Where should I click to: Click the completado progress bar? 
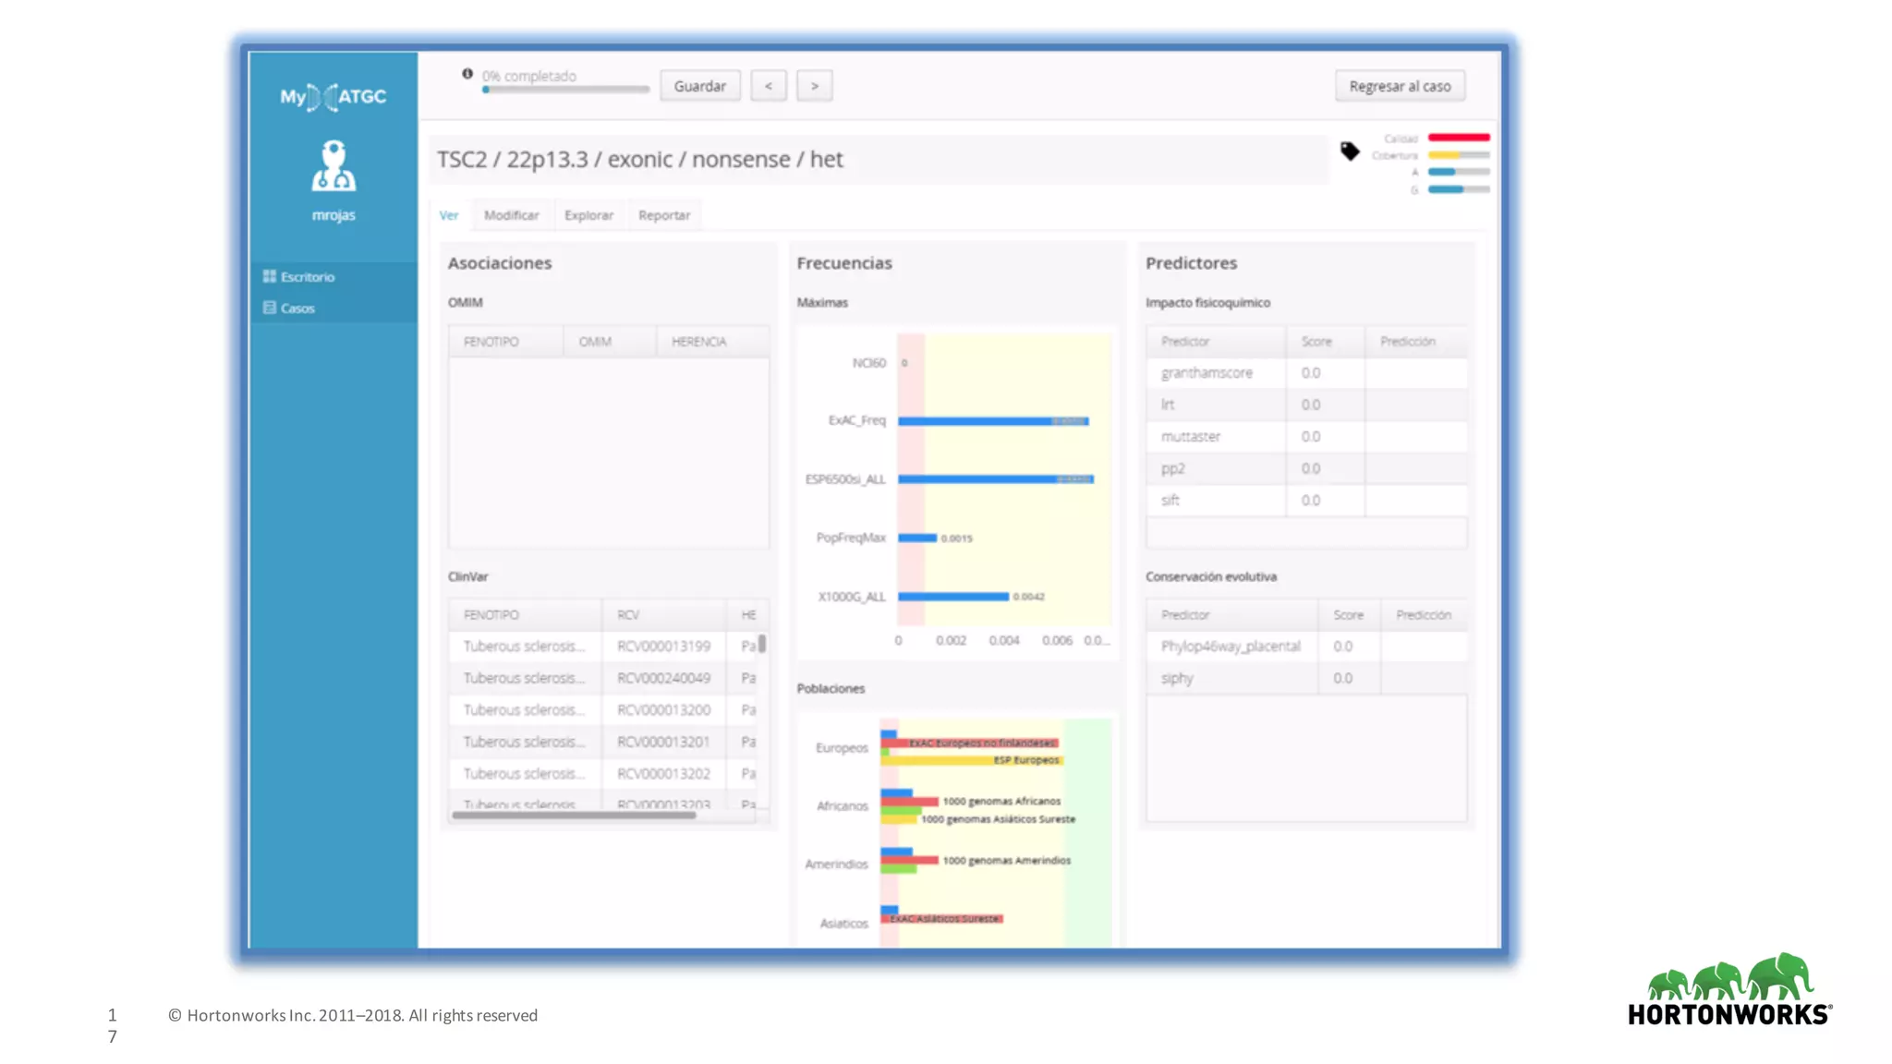(565, 90)
